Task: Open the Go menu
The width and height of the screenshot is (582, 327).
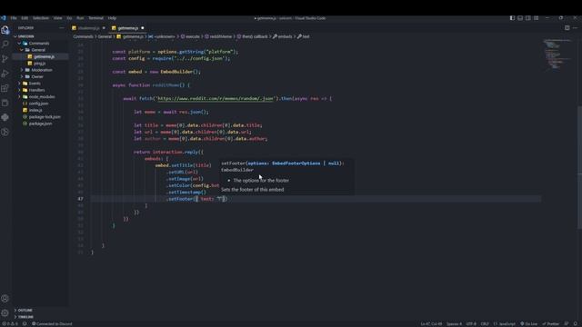Action: [69, 18]
